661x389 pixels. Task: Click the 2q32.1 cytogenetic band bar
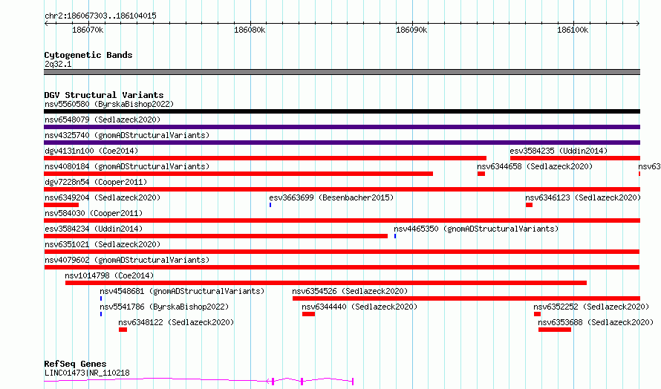tap(342, 72)
